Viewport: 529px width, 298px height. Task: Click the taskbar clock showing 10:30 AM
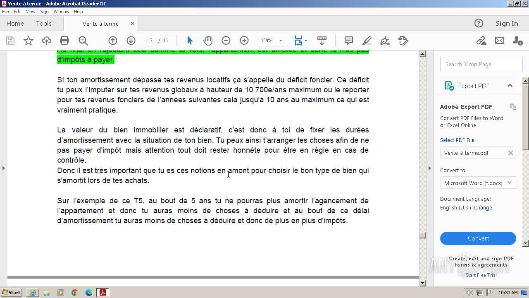tap(508, 293)
